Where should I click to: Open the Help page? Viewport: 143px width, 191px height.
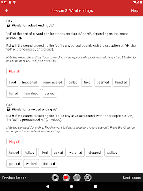coord(135,10)
